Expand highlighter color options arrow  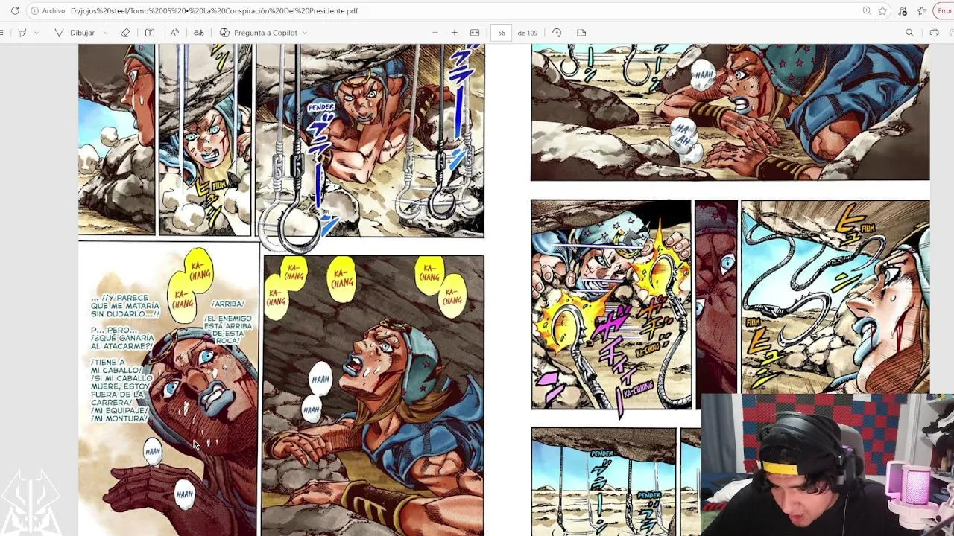tap(36, 33)
